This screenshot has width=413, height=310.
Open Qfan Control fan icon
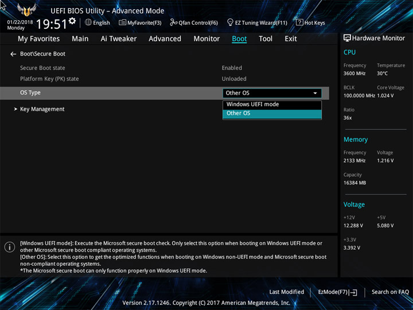(174, 22)
